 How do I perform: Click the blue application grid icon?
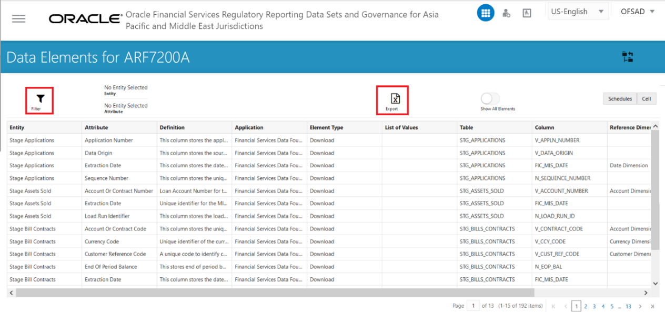pyautogui.click(x=486, y=13)
